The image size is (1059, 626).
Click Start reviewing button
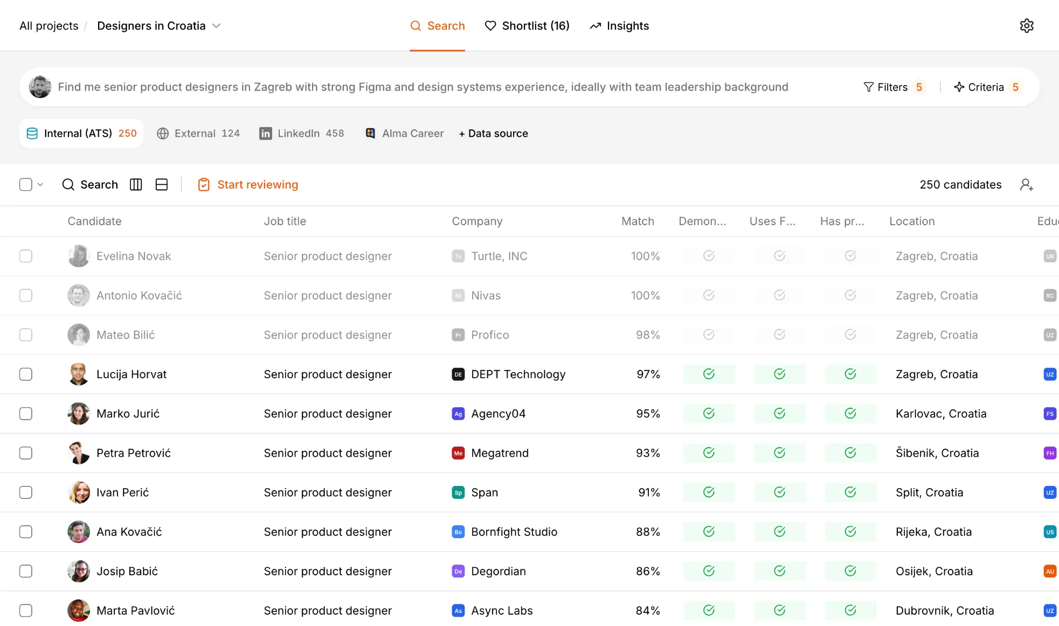click(x=248, y=185)
